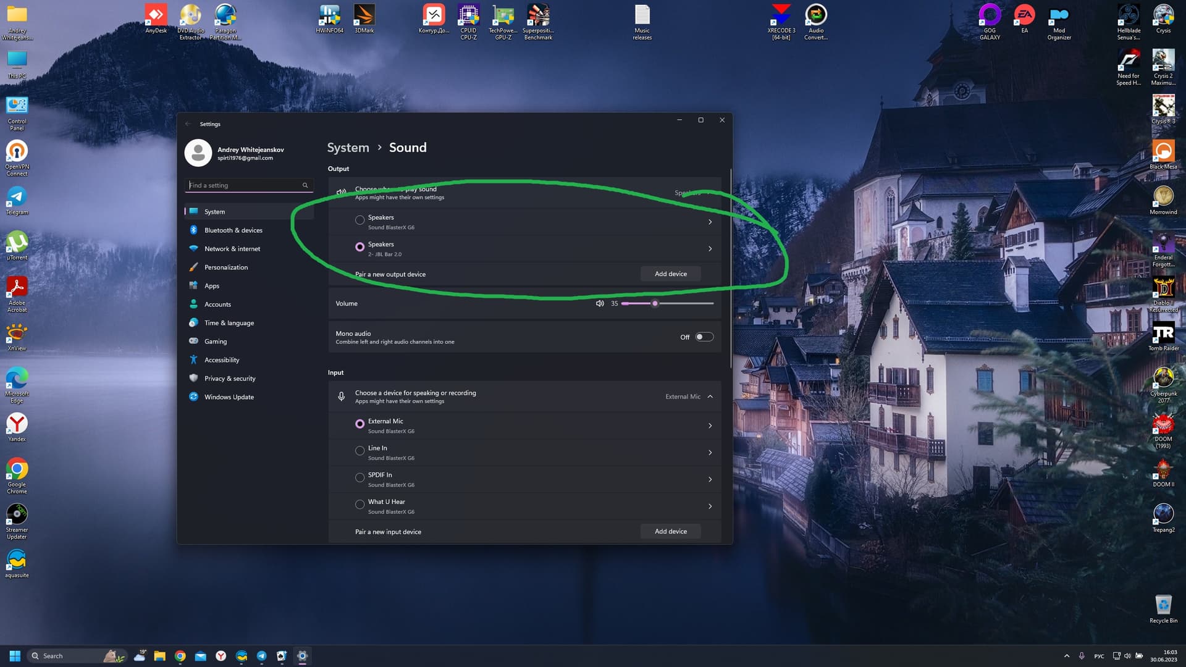This screenshot has height=667, width=1186.
Task: Click the Windows Start button
Action: (15, 656)
